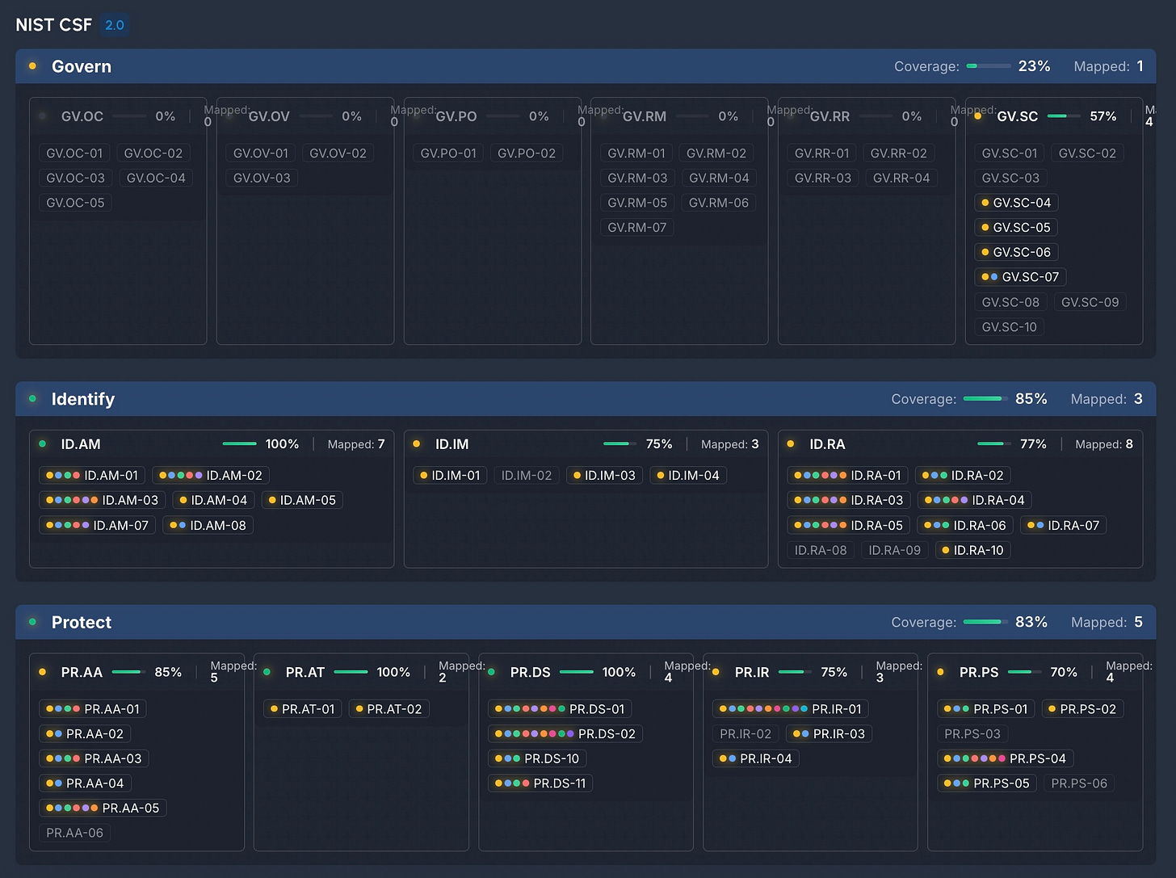This screenshot has width=1176, height=878.
Task: Open the ID.AM-08 mapped chip
Action: pyautogui.click(x=208, y=525)
